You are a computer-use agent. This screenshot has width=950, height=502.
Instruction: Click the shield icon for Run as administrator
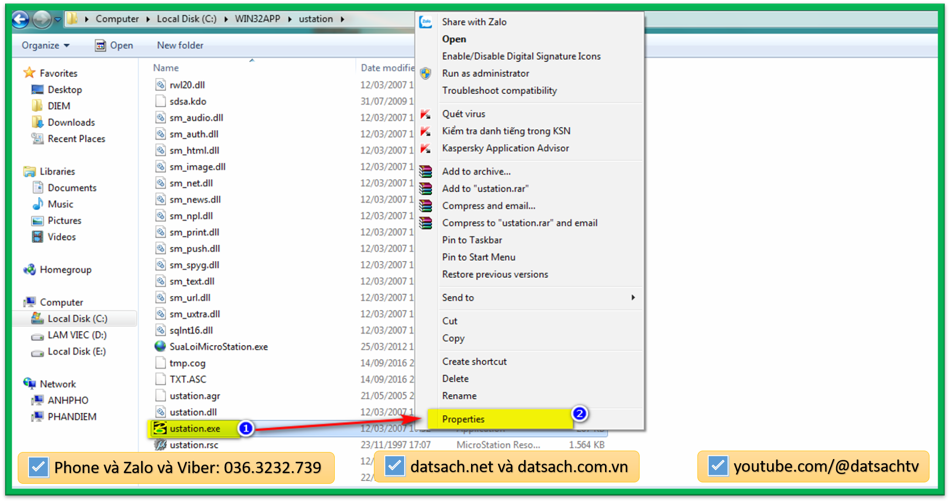pos(425,73)
